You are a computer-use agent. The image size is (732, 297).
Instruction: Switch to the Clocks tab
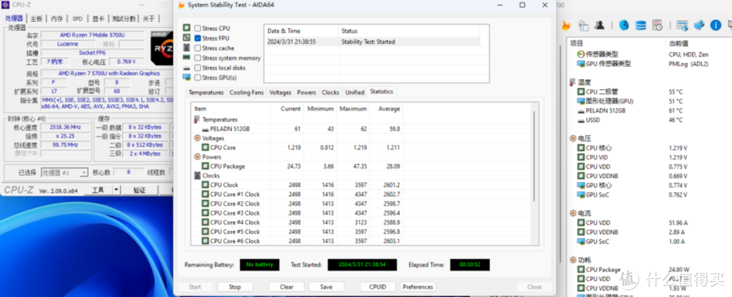(331, 92)
